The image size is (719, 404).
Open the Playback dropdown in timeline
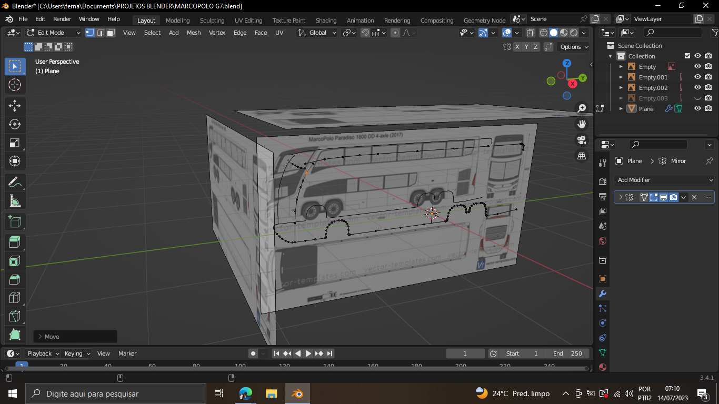(42, 353)
